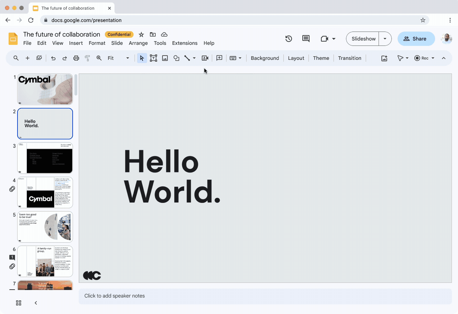The height and width of the screenshot is (314, 458).
Task: Collapse the toolbar with the chevron
Action: coord(444,58)
